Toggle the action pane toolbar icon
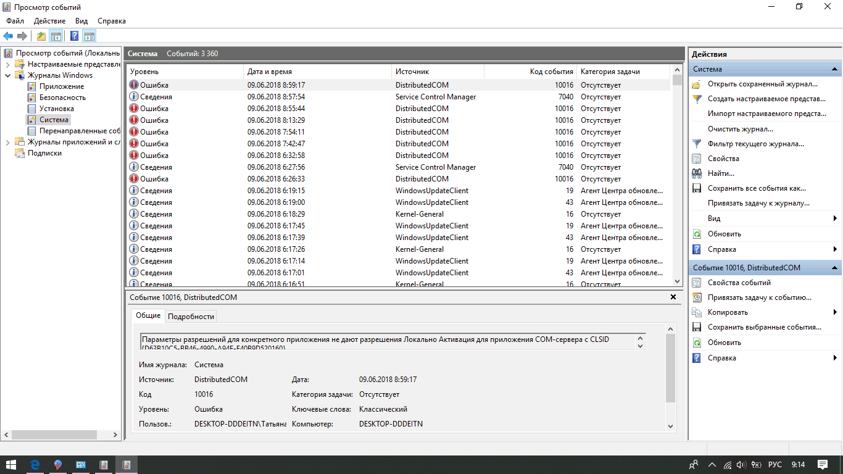This screenshot has height=474, width=843. coord(89,36)
